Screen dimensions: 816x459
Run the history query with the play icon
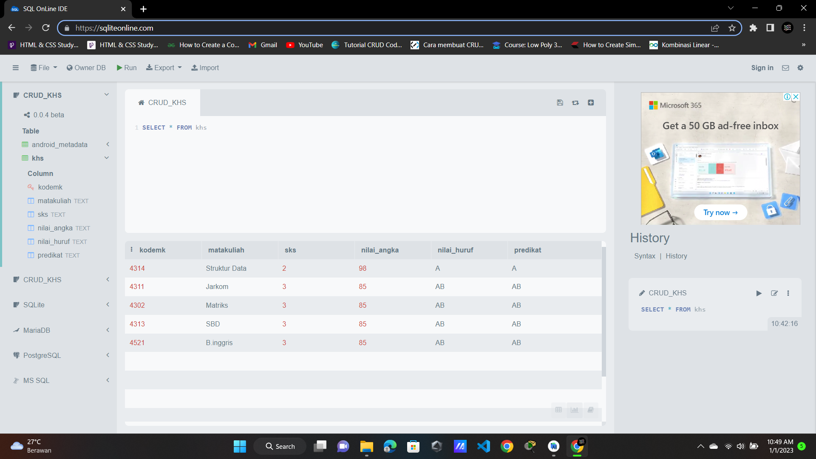coord(759,293)
